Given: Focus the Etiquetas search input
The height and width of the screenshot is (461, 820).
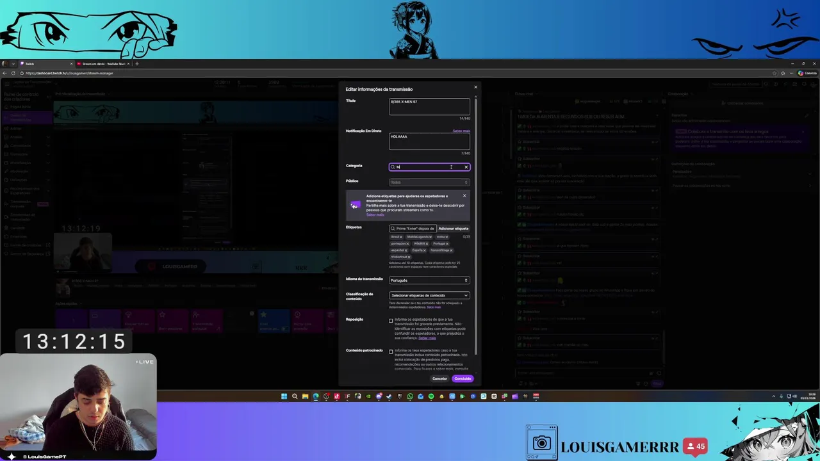Looking at the screenshot, I should pyautogui.click(x=413, y=229).
